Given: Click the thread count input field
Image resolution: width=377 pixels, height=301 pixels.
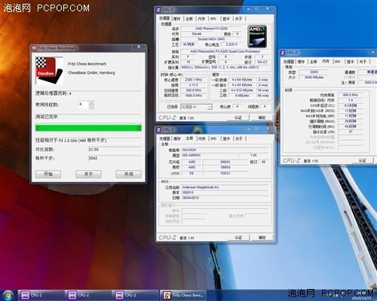Looking at the screenshot, I should (x=84, y=105).
